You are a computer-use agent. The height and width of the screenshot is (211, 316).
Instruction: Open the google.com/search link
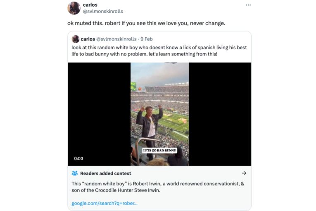pos(105,203)
